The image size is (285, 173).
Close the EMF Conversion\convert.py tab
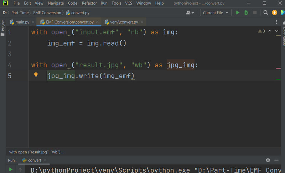[97, 22]
